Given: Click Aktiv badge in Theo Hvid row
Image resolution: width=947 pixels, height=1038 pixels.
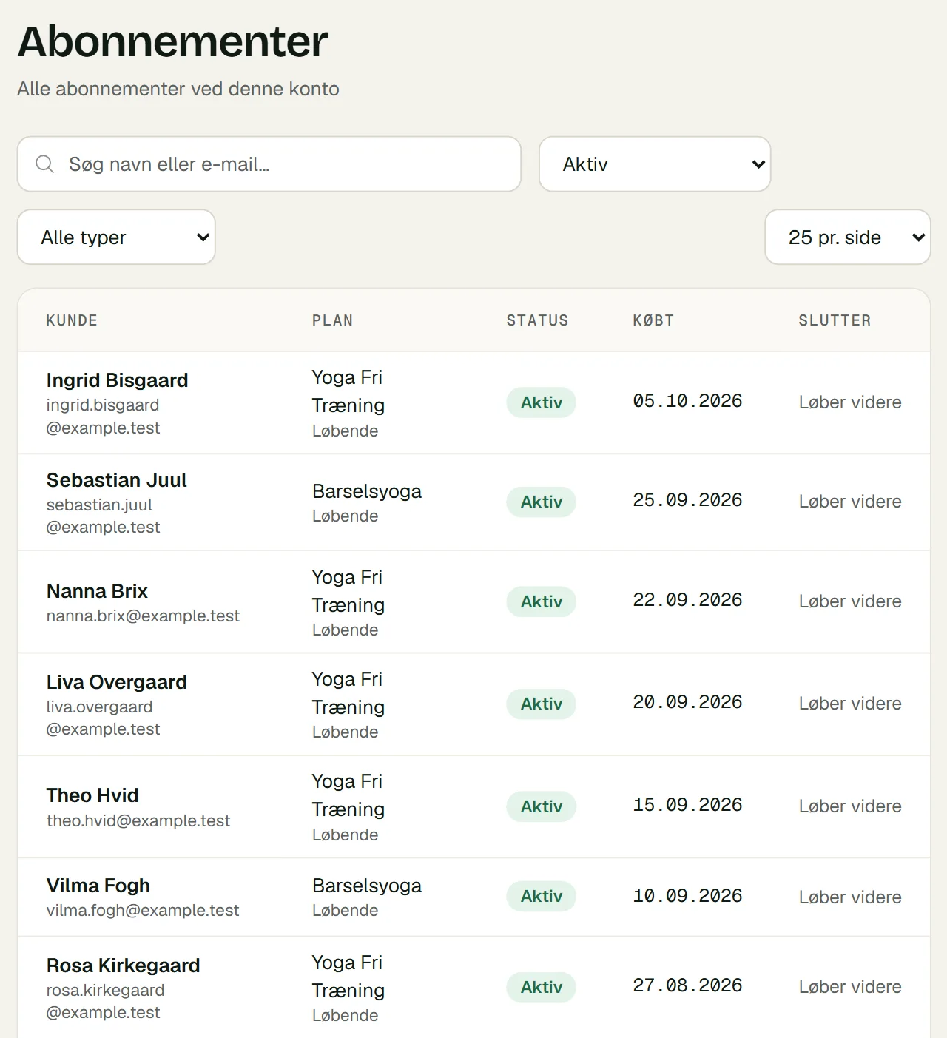Looking at the screenshot, I should [x=542, y=806].
